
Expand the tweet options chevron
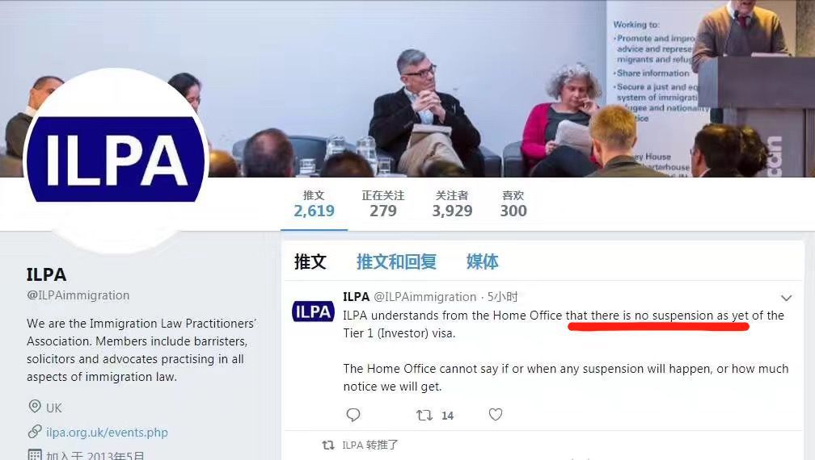click(x=787, y=298)
